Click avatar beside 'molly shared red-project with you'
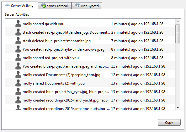 point(18,58)
